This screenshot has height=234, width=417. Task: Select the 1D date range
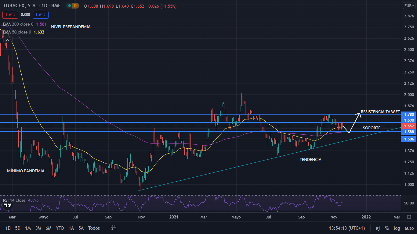pos(8,228)
